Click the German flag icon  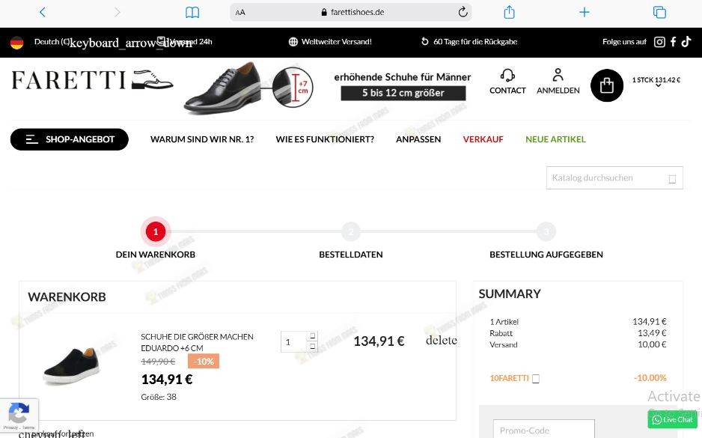pos(16,42)
